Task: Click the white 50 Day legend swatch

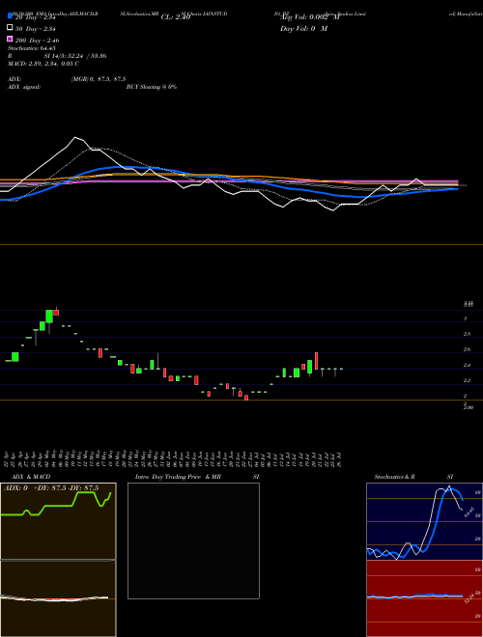Action: pos(10,28)
